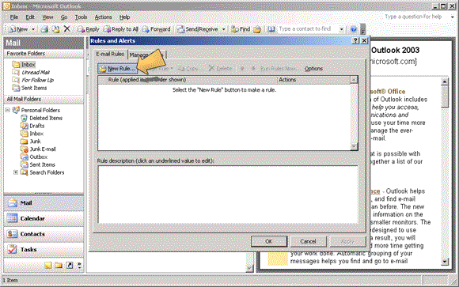The width and height of the screenshot is (459, 287).
Task: Open the Tools menu
Action: tap(81, 17)
